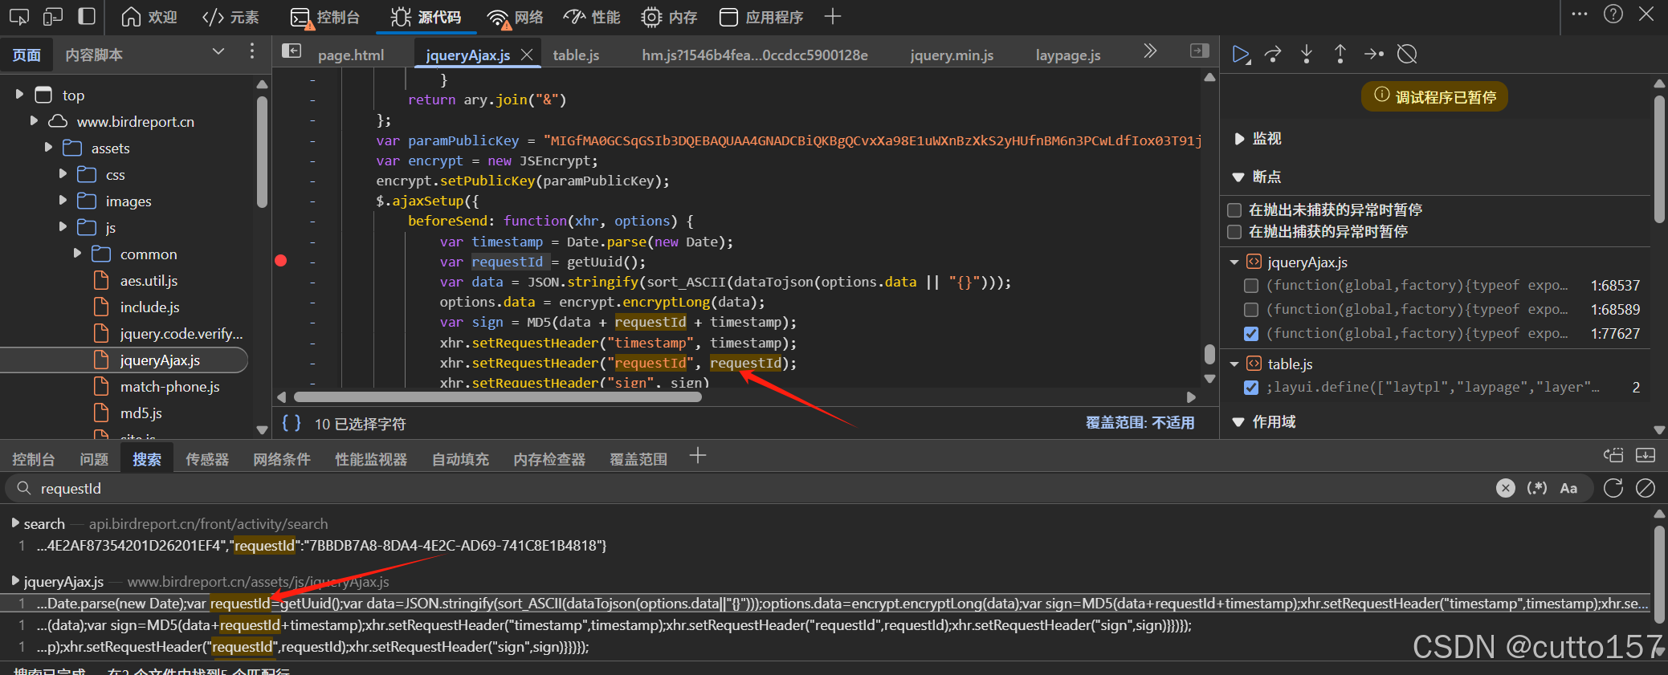Toggle debugger pane hide icon

(x=1199, y=51)
